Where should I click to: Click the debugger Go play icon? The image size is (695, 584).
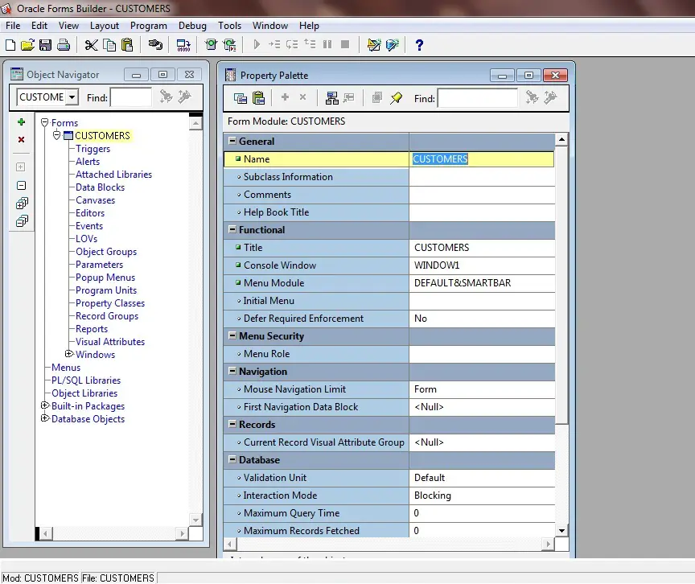[257, 44]
